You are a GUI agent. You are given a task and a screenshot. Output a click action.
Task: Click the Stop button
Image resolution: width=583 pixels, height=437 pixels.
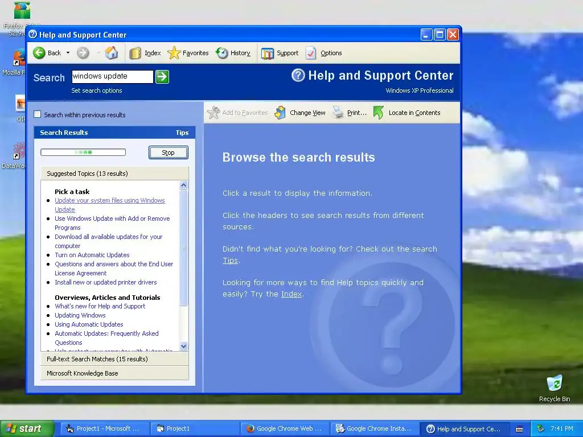click(169, 152)
